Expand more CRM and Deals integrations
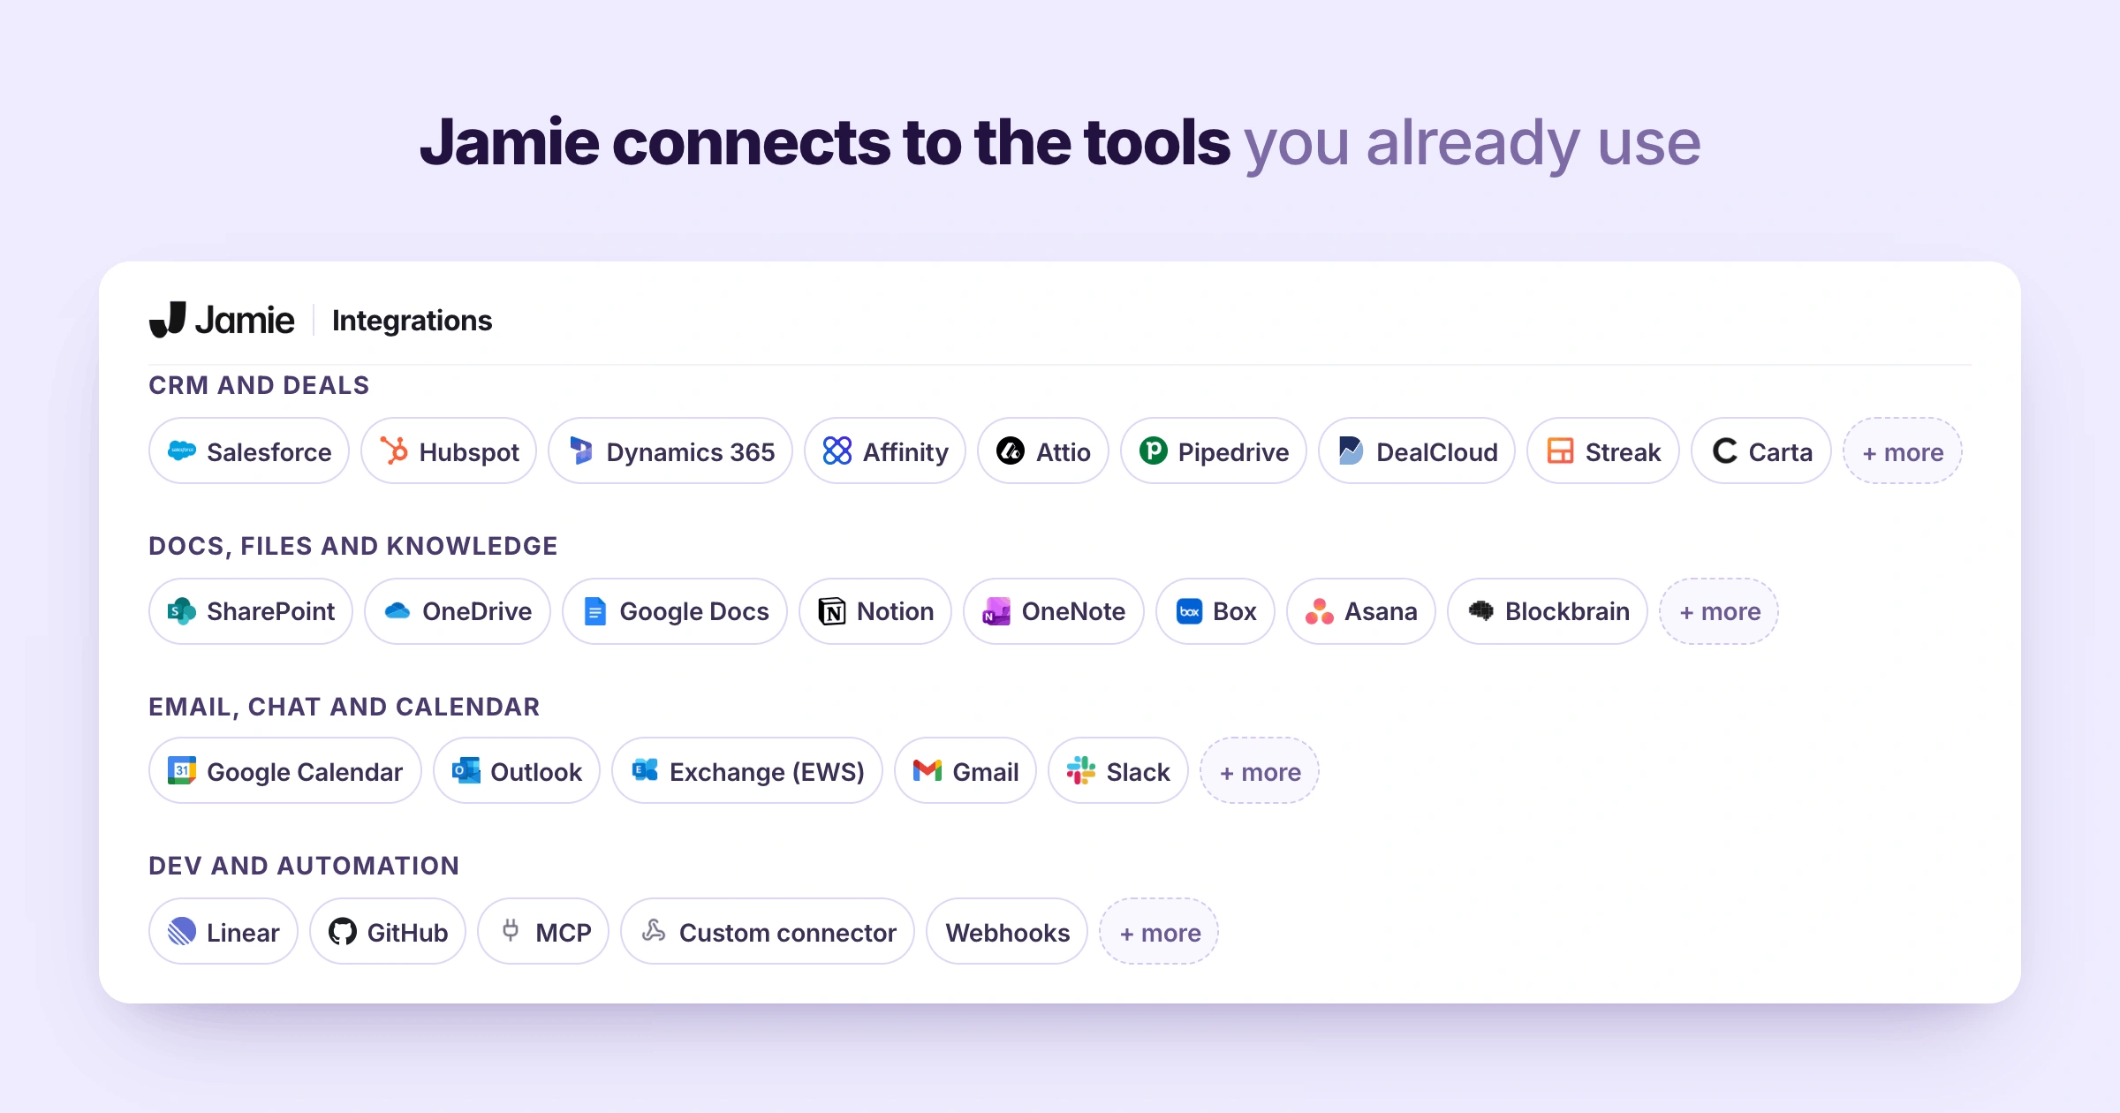The image size is (2120, 1113). (x=1902, y=451)
